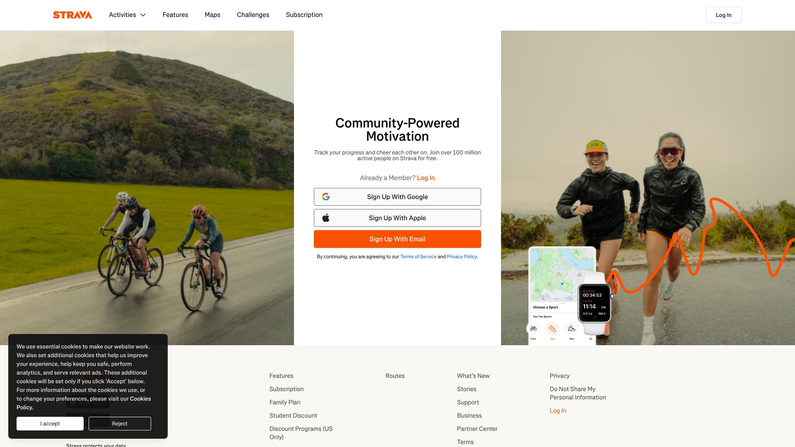795x447 pixels.
Task: Click the Apple Watch workout display
Action: tap(595, 303)
